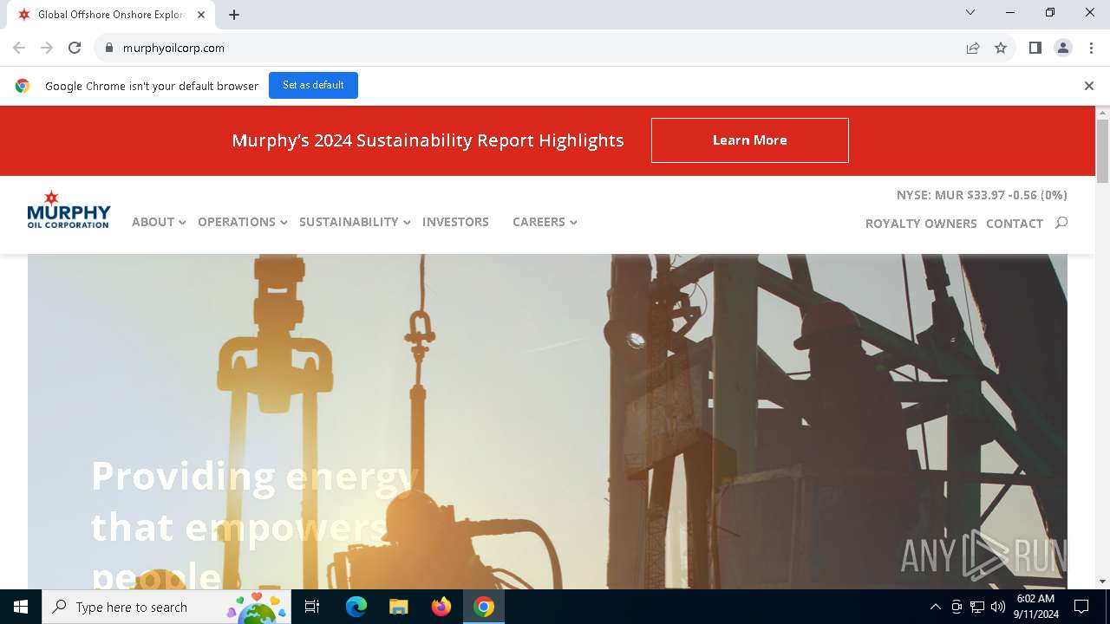Open the CONTACT page
The width and height of the screenshot is (1110, 624).
point(1015,224)
